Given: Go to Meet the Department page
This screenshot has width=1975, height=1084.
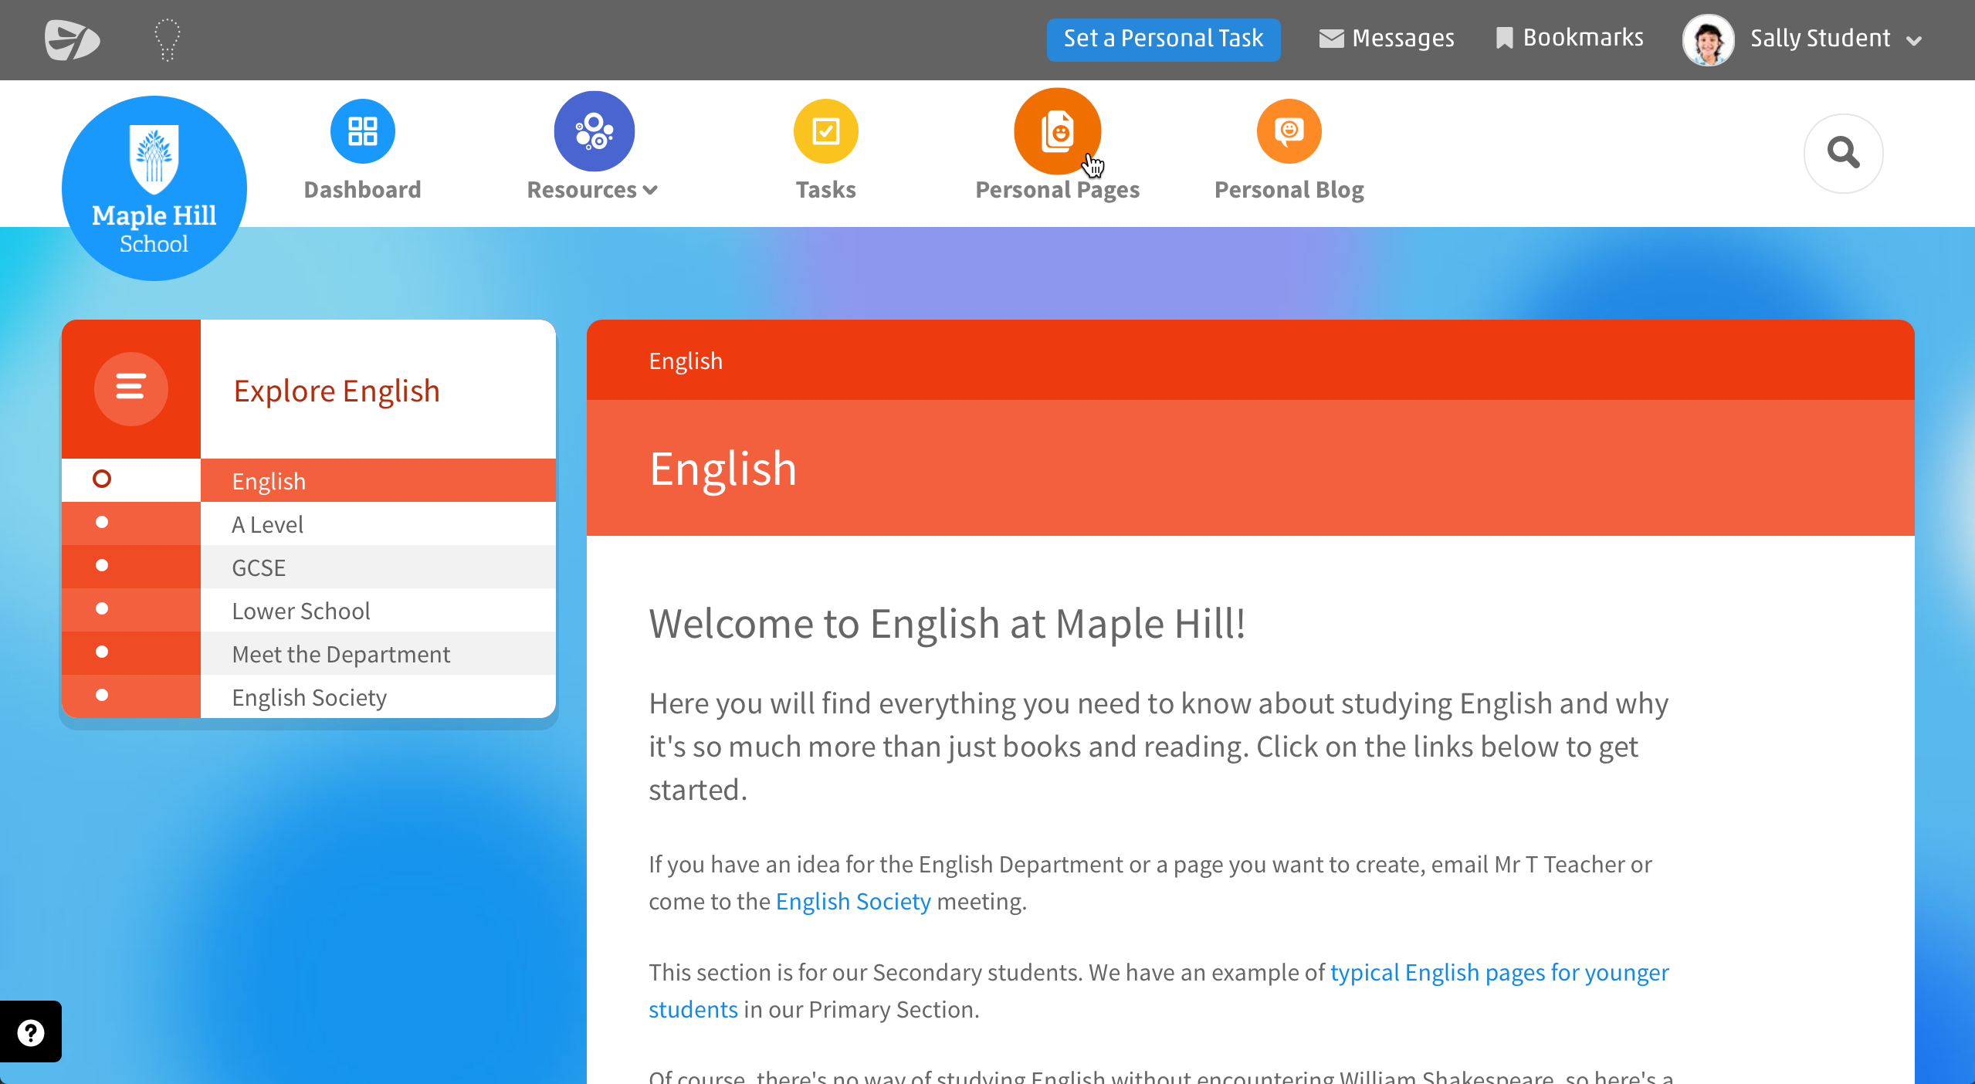Looking at the screenshot, I should (x=340, y=654).
